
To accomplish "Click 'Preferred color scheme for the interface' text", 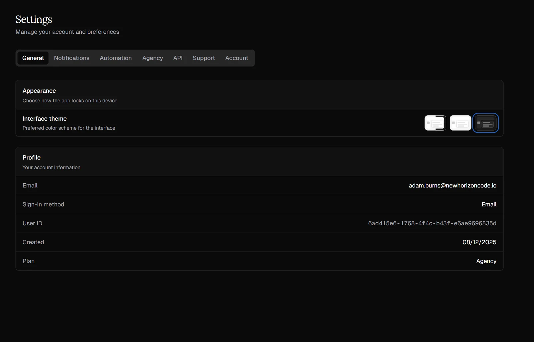I will (x=69, y=128).
